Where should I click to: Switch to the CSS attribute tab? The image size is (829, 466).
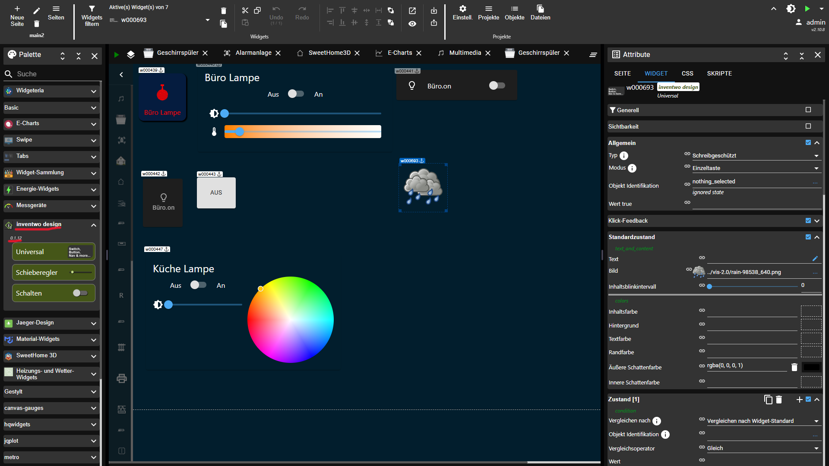pyautogui.click(x=687, y=73)
